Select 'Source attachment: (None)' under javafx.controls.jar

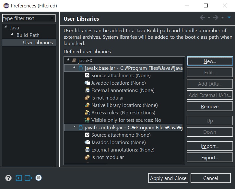pyautogui.click(x=121, y=135)
